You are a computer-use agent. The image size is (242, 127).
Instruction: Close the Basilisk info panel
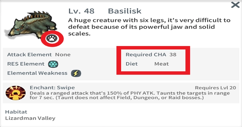(235, 5)
